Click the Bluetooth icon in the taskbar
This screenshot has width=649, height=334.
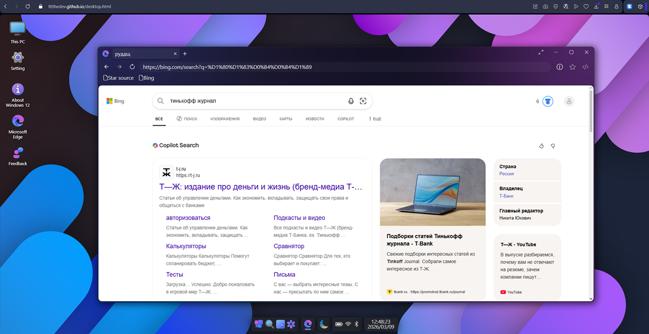(x=357, y=324)
